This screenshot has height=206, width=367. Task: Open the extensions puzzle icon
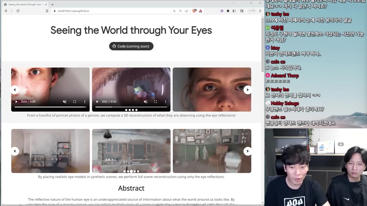(x=228, y=11)
